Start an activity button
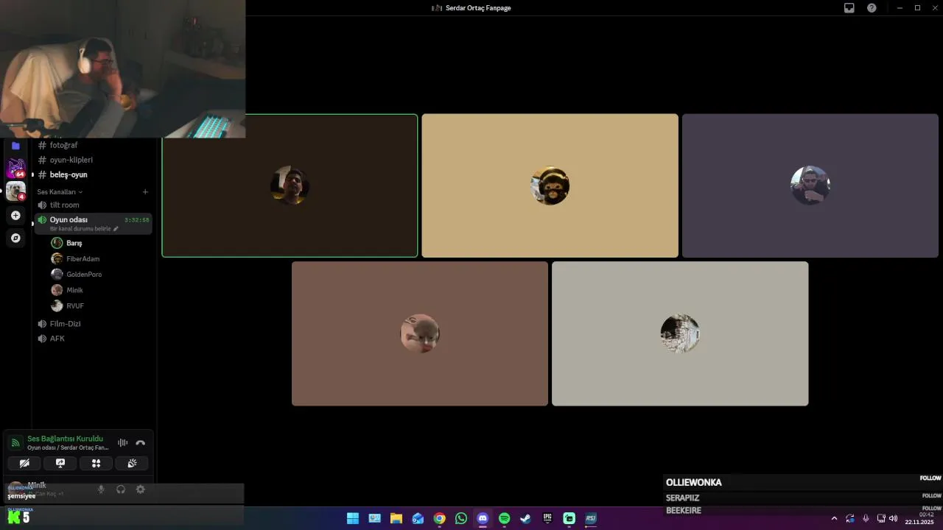 point(96,463)
